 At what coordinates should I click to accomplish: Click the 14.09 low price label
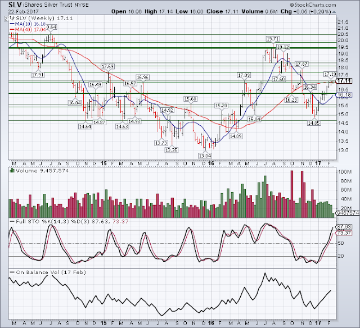[x=236, y=136]
